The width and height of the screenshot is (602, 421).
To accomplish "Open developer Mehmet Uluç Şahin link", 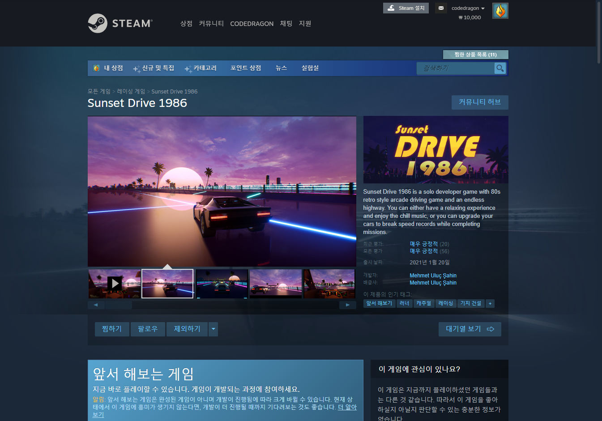I will [433, 276].
